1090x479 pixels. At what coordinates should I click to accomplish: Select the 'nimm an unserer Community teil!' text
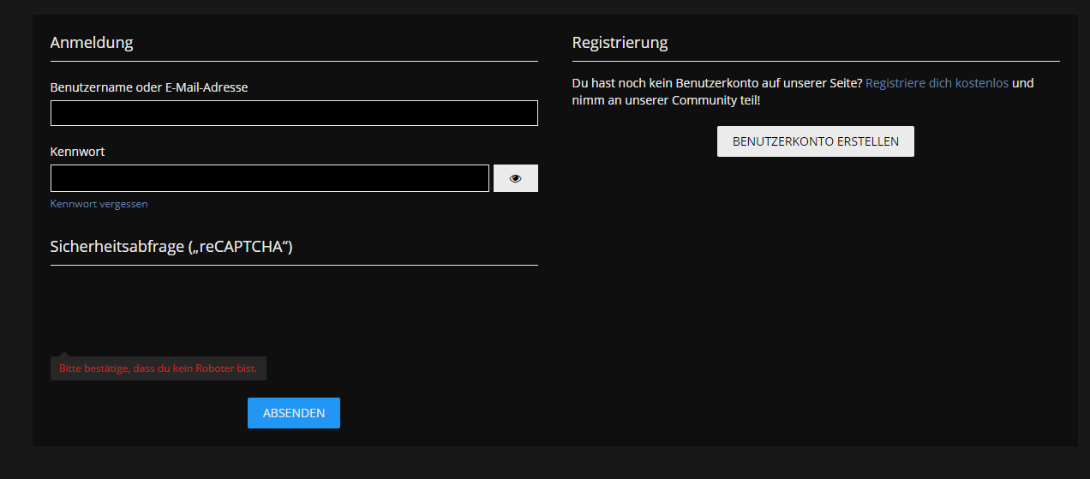click(x=666, y=100)
